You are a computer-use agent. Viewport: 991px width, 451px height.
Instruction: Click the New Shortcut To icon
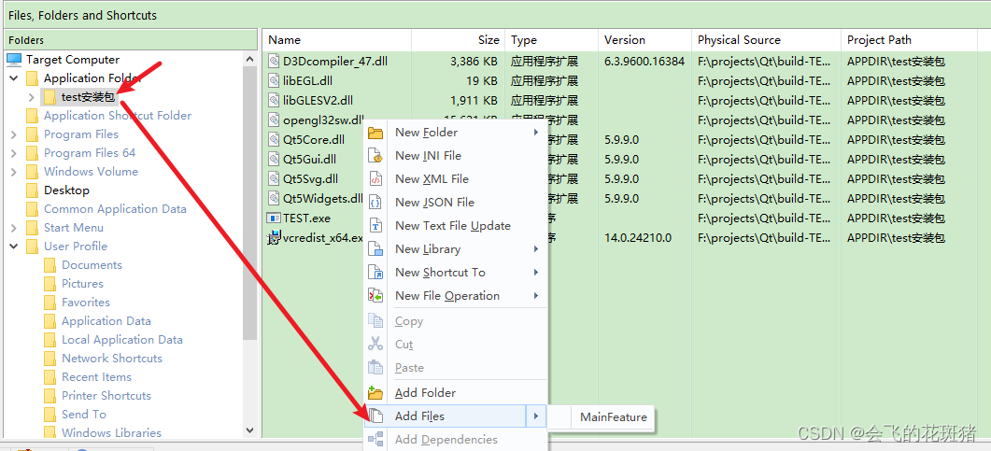click(375, 273)
